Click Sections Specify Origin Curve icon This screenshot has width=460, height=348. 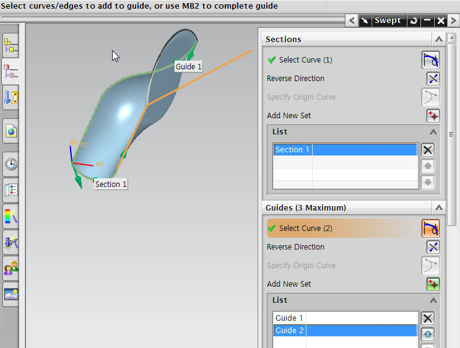[431, 97]
